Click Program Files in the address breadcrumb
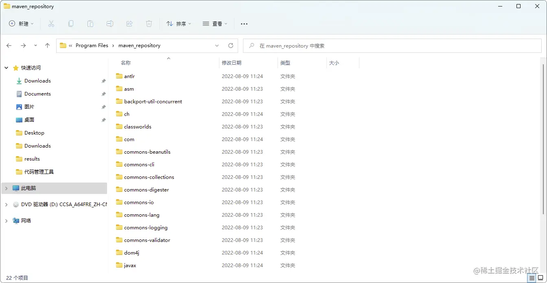 point(92,46)
